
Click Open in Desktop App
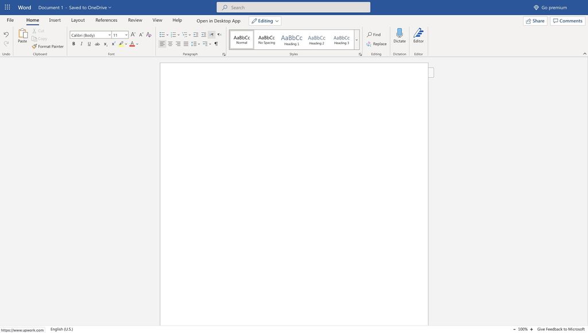(x=218, y=19)
